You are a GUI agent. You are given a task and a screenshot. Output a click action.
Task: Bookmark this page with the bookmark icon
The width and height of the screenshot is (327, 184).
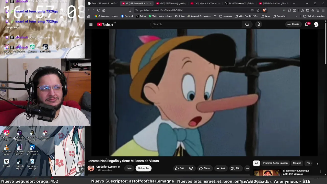click(130, 10)
